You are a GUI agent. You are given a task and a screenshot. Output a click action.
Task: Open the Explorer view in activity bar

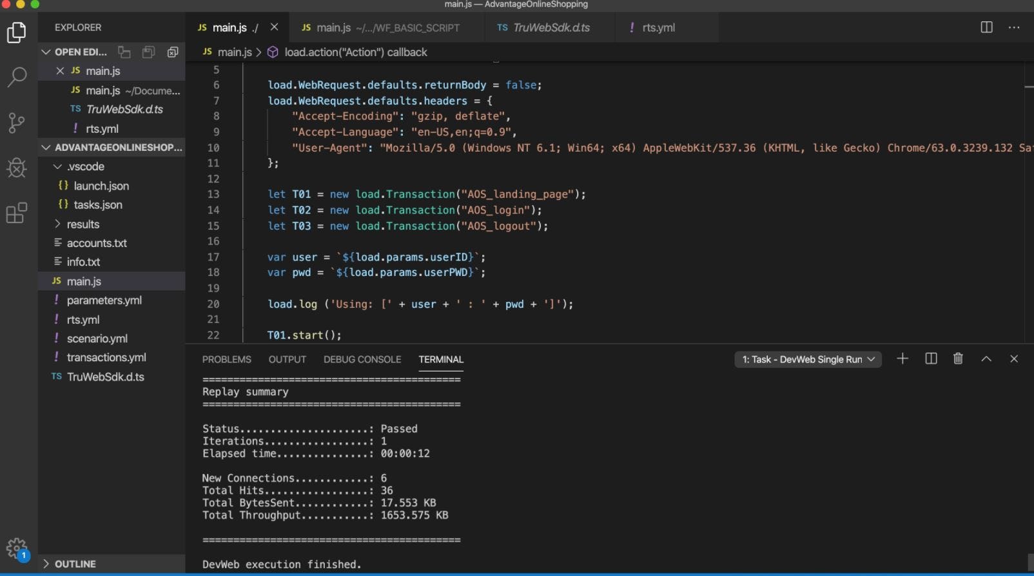17,32
